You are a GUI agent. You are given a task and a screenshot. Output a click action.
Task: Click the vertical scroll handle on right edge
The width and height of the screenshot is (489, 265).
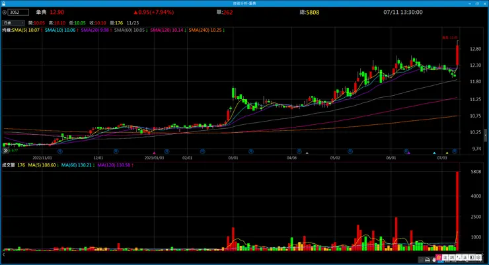coord(485,135)
